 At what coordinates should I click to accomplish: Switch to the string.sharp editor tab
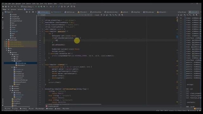136,12
